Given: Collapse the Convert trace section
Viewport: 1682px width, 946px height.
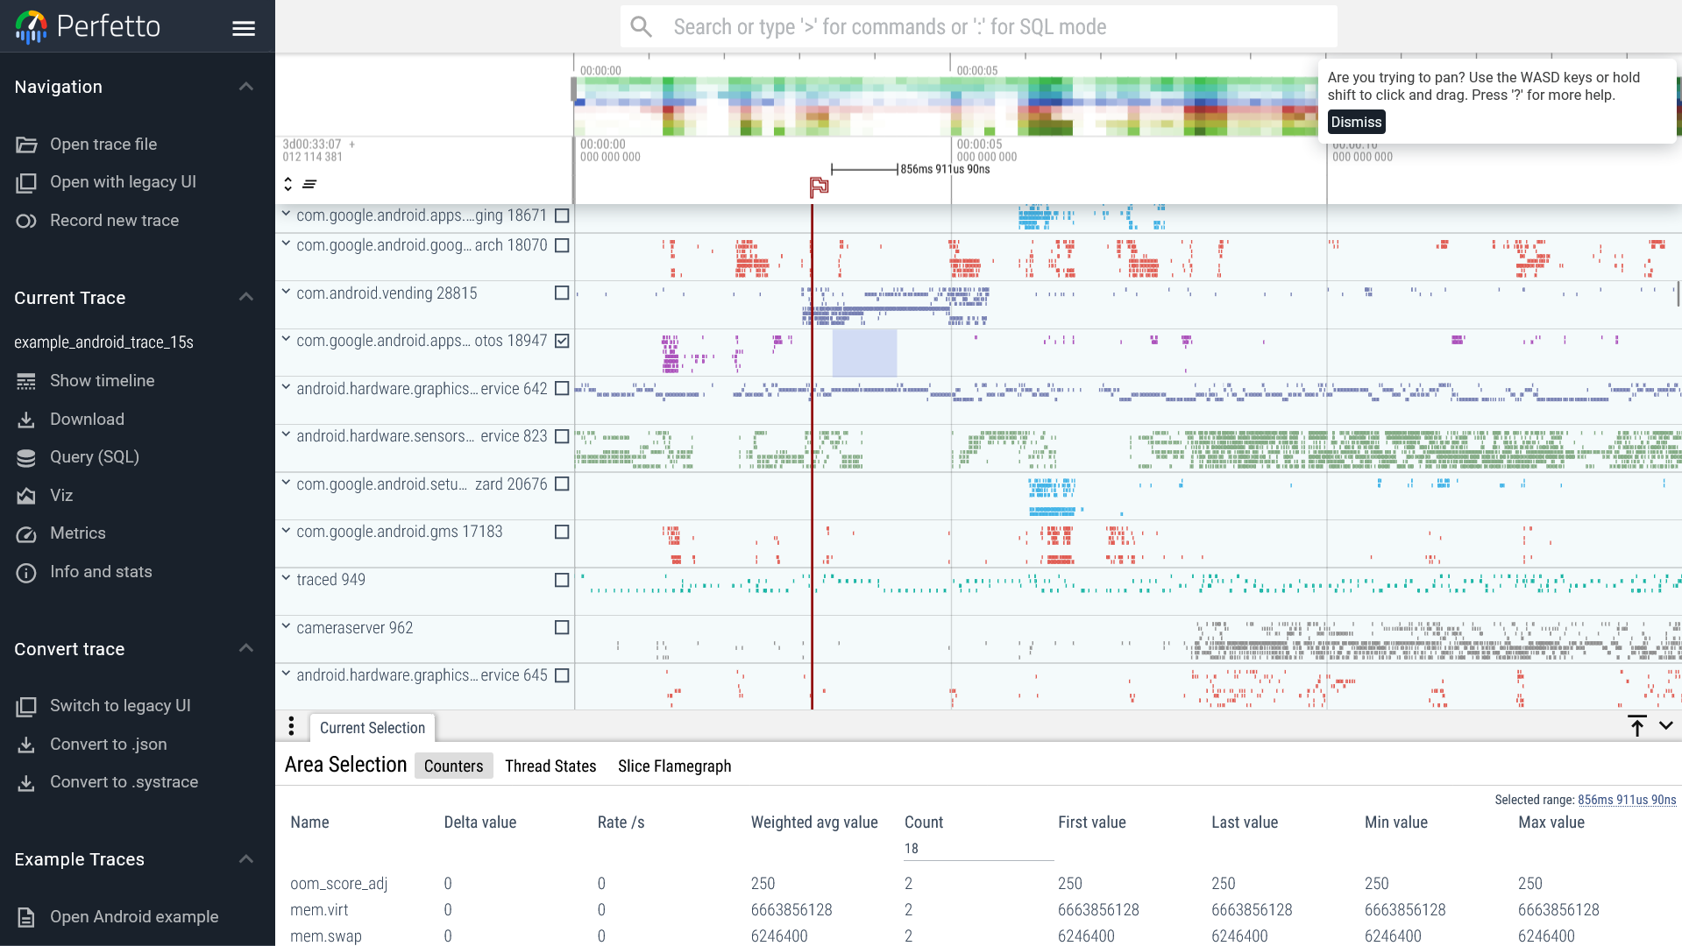Looking at the screenshot, I should (246, 648).
